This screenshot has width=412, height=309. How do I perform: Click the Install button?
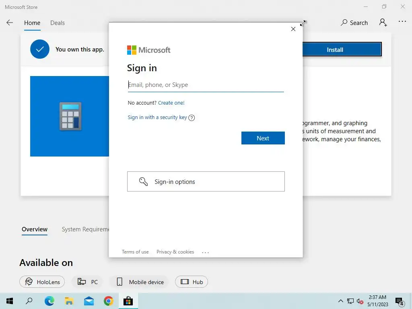(342, 49)
